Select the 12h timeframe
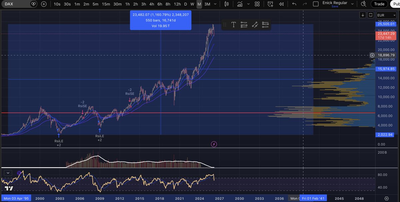Screen dimensions: 400x202 pyautogui.click(x=177, y=4)
